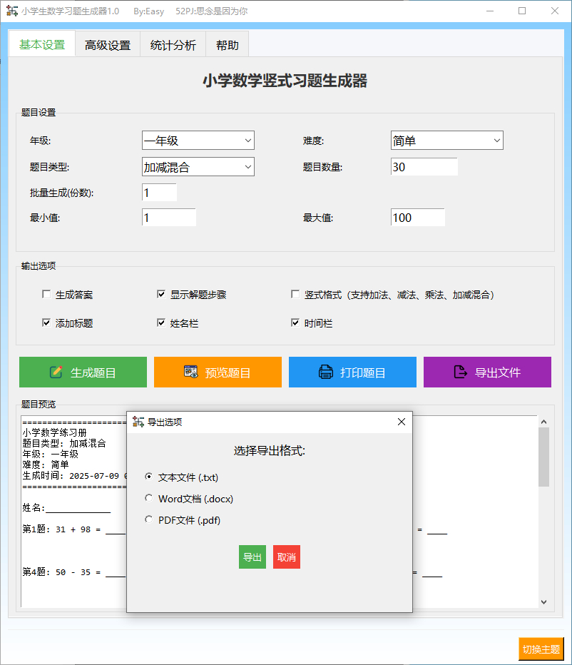Switch to 基本设置 tab
Image resolution: width=572 pixels, height=665 pixels.
[42, 44]
